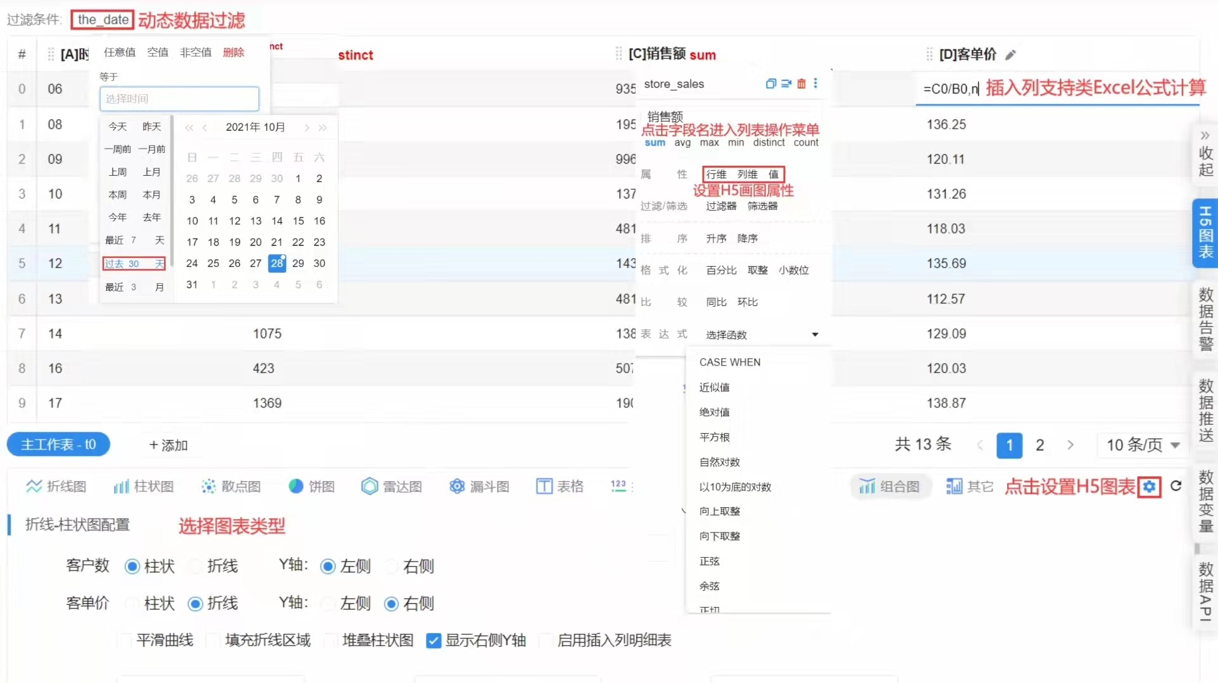Viewport: 1218px width, 683px height.
Task: Click the refresh icon beside the gear
Action: click(x=1176, y=486)
